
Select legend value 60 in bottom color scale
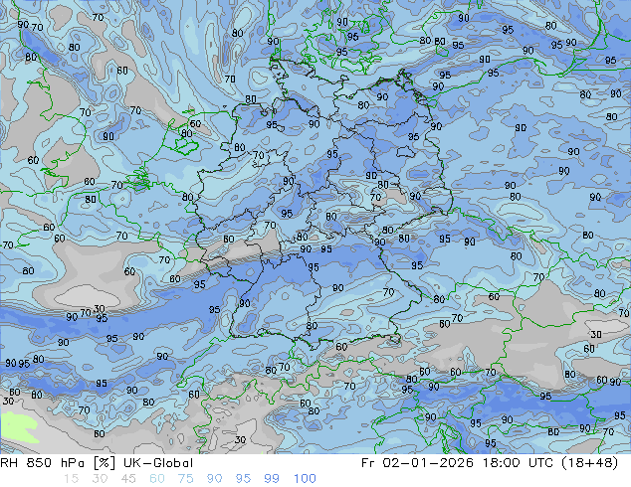[x=157, y=479]
